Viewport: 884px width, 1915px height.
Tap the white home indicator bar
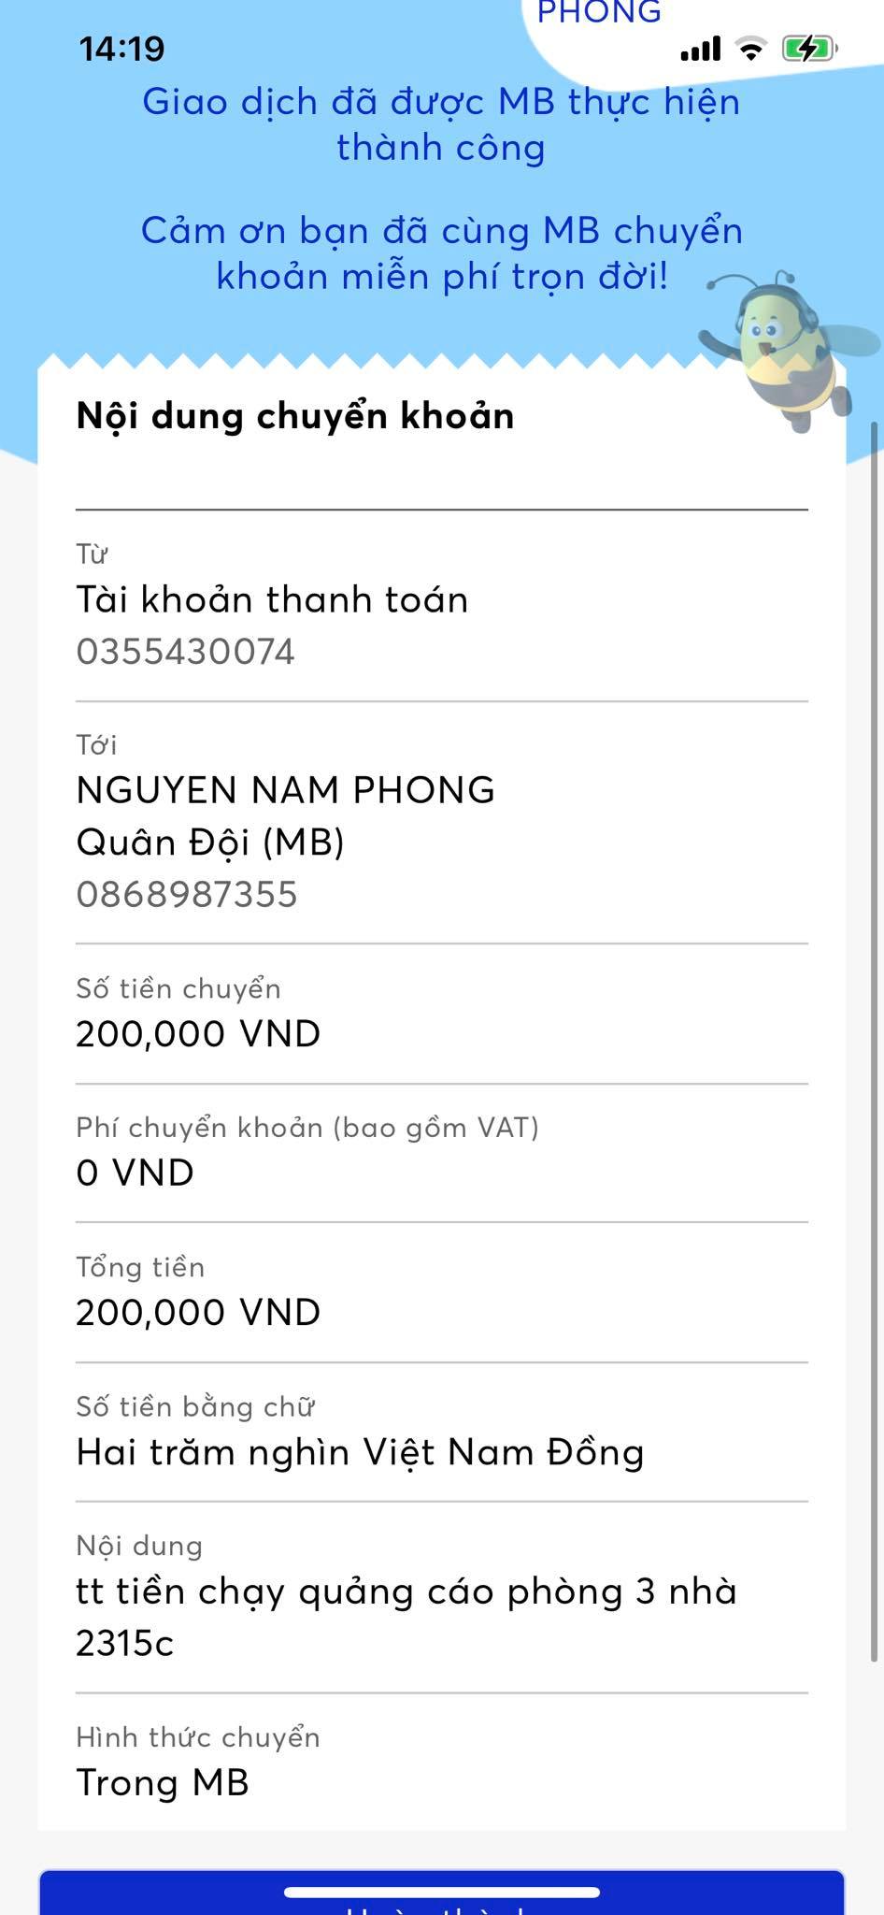pos(441,1893)
